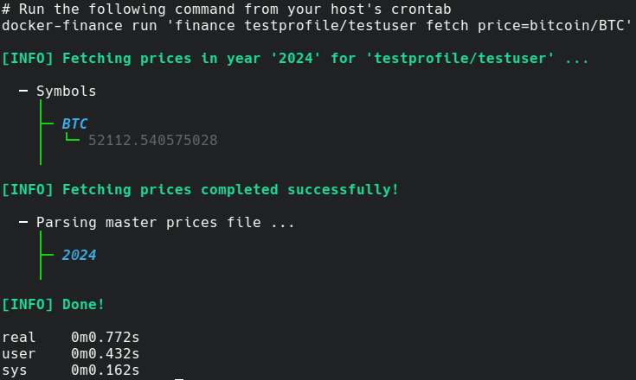
Task: Click the 'user 0m0.432s' timing line
Action: pyautogui.click(x=70, y=353)
